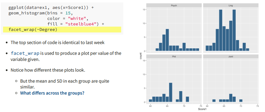Click 'Notice how different these plots look' bullet
The image size is (265, 112).
coord(48,70)
